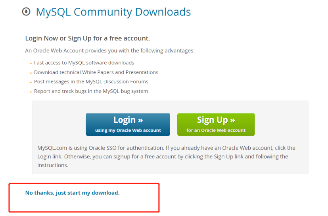Click the 'MySQL.com is using Oracle SSO' paragraph
This screenshot has width=328, height=216.
[x=166, y=156]
